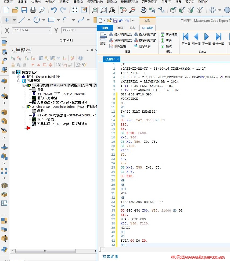Fit geometry to screen icon
230x261 pixels.
[x=75, y=10]
